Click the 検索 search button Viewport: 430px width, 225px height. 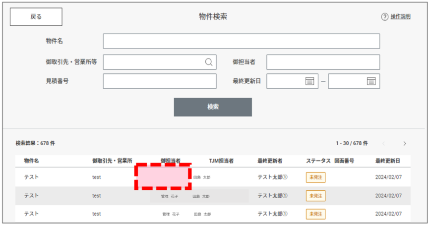213,107
